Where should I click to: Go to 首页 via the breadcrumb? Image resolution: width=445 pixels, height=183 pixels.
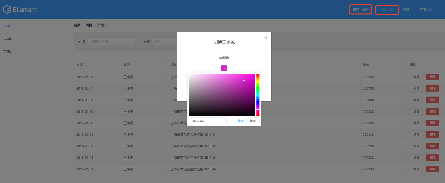pyautogui.click(x=77, y=25)
